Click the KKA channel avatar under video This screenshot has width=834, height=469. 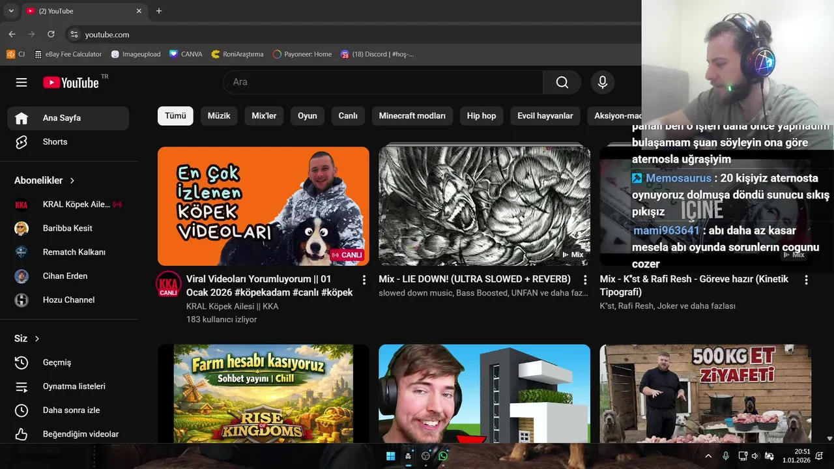pyautogui.click(x=169, y=284)
